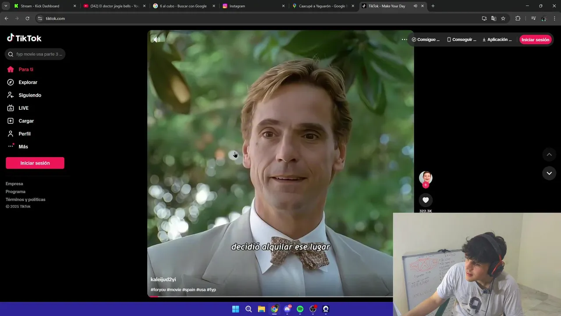Switch to Caacupé a Yaguarón Google Maps tab
The image size is (561, 316).
tap(323, 6)
